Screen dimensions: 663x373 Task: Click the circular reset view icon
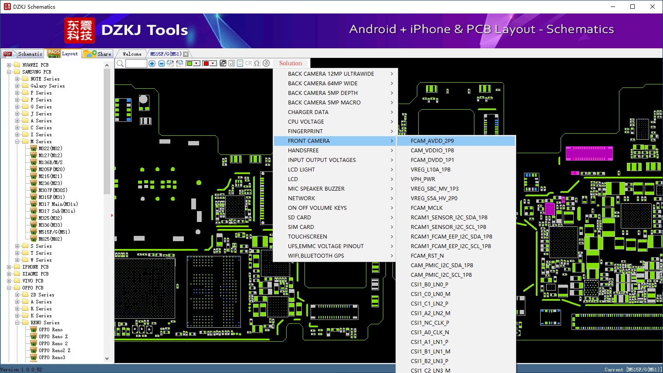pyautogui.click(x=266, y=63)
